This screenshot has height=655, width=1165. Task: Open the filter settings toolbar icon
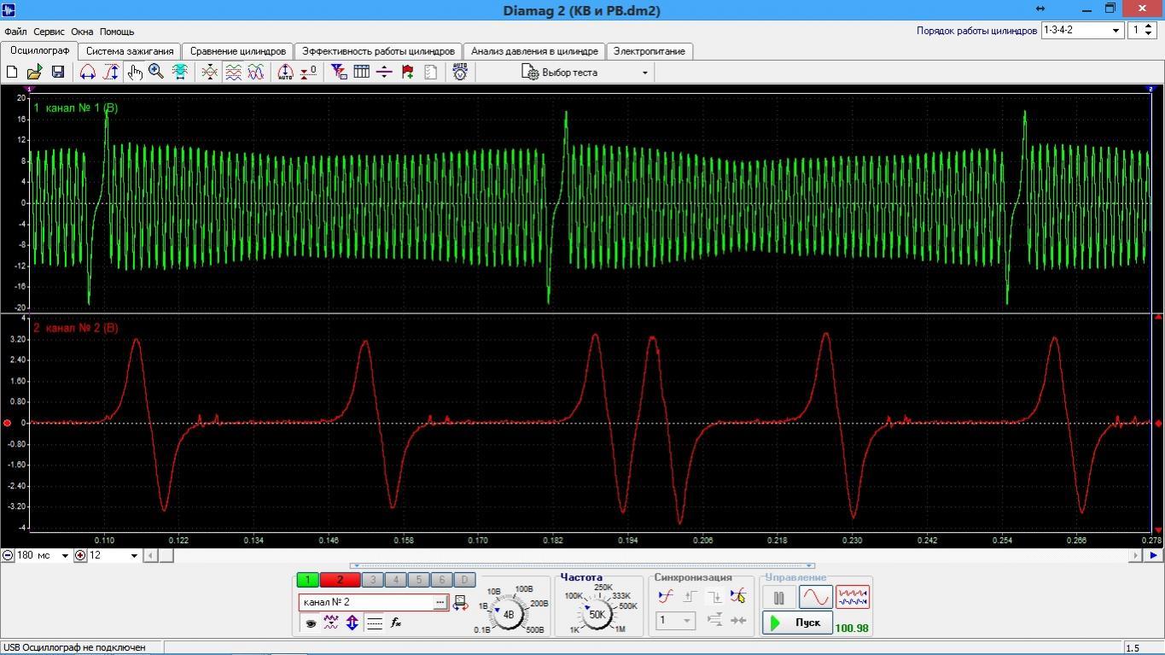click(339, 73)
